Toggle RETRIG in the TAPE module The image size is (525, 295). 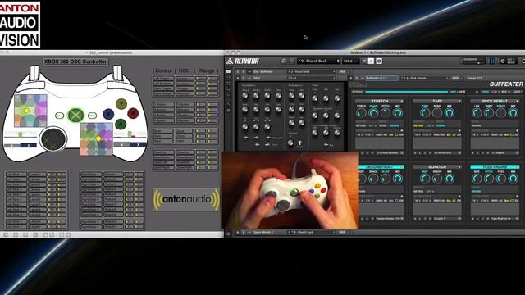[418, 125]
